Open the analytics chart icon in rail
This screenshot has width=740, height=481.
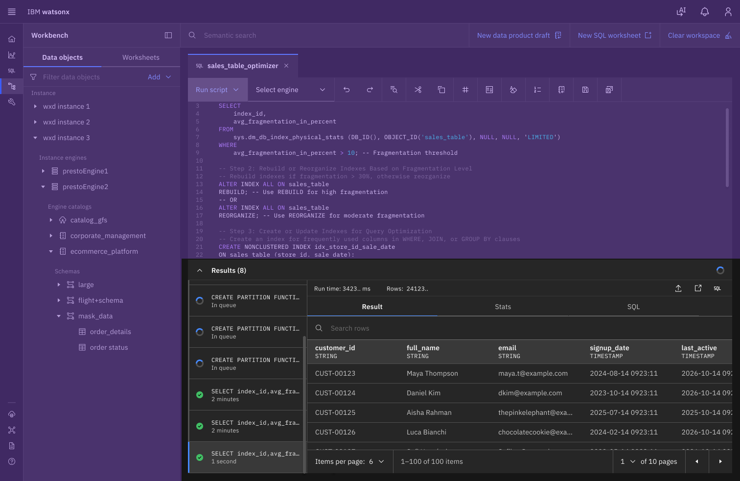click(x=12, y=55)
